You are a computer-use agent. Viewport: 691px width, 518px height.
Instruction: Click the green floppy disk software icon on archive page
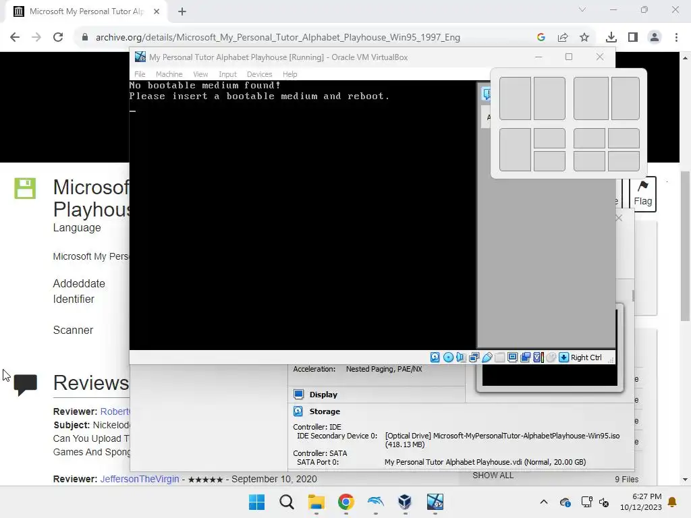pyautogui.click(x=25, y=189)
